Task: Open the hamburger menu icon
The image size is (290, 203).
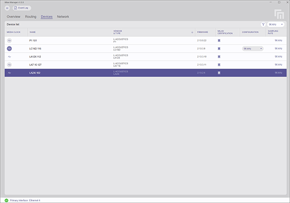Action: pos(7,8)
